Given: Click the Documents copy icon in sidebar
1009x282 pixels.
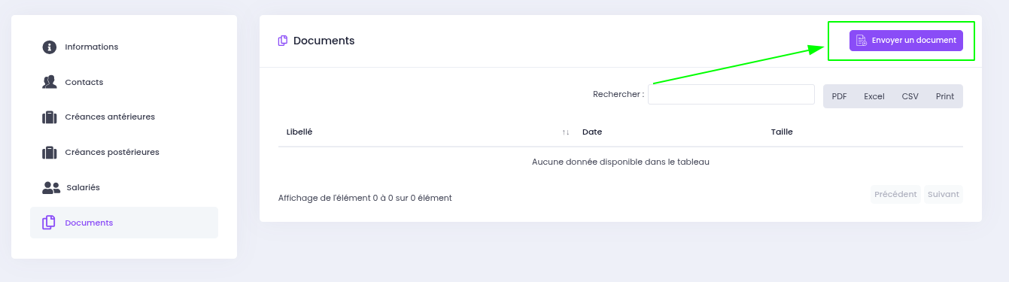Looking at the screenshot, I should [x=50, y=223].
